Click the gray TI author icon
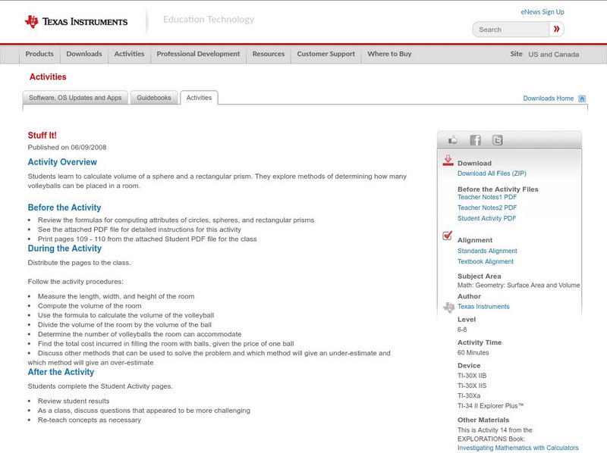Viewport: 607px width, 453px height. 448,308
